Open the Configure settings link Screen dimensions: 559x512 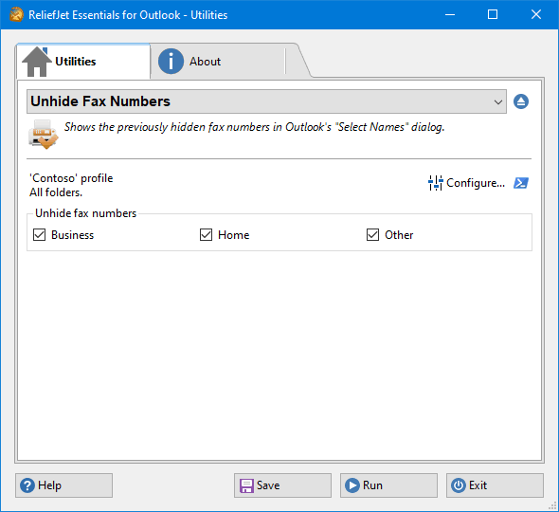(x=466, y=183)
